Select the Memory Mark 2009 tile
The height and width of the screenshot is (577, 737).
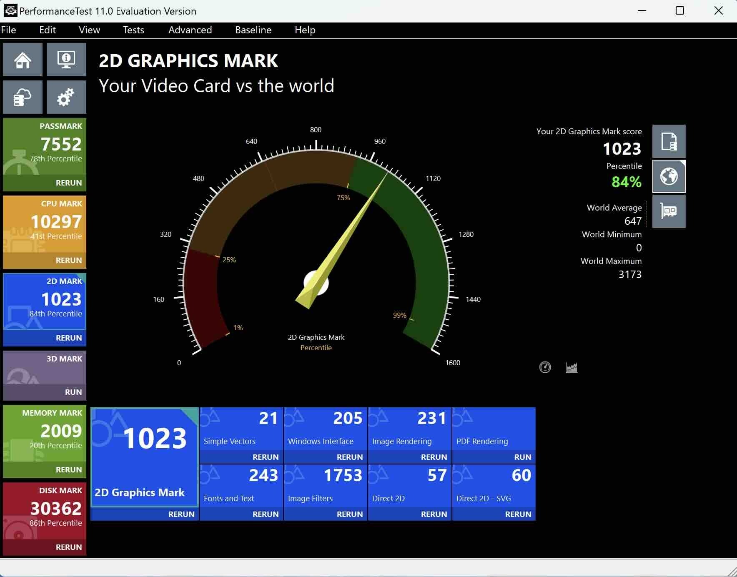pyautogui.click(x=45, y=433)
